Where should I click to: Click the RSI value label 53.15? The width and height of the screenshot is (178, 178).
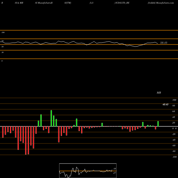coord(163,43)
